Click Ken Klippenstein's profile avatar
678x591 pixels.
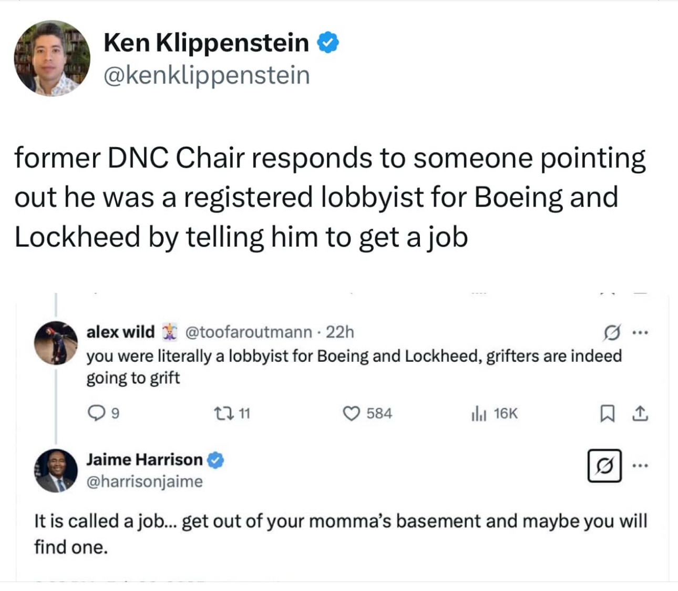tap(52, 58)
